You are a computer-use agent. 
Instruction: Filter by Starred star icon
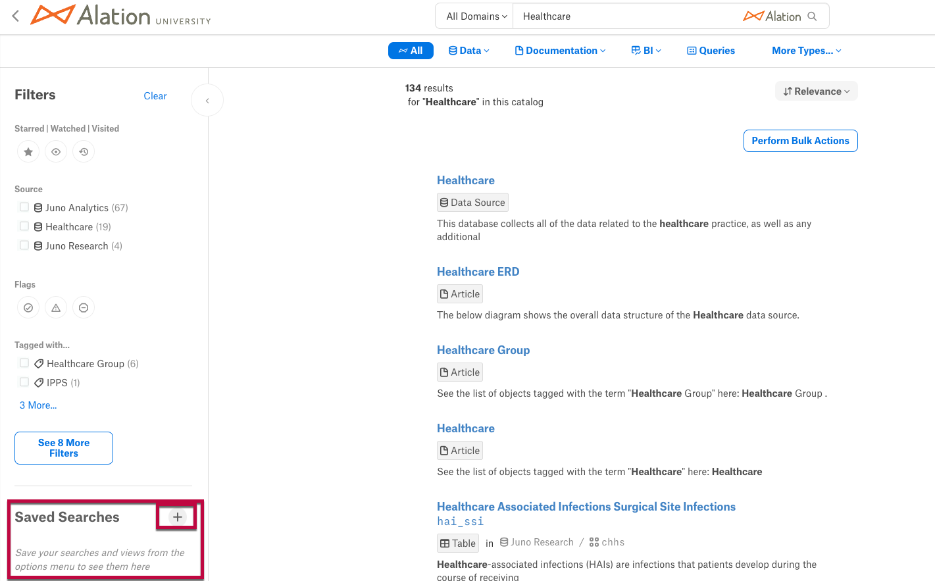click(28, 152)
